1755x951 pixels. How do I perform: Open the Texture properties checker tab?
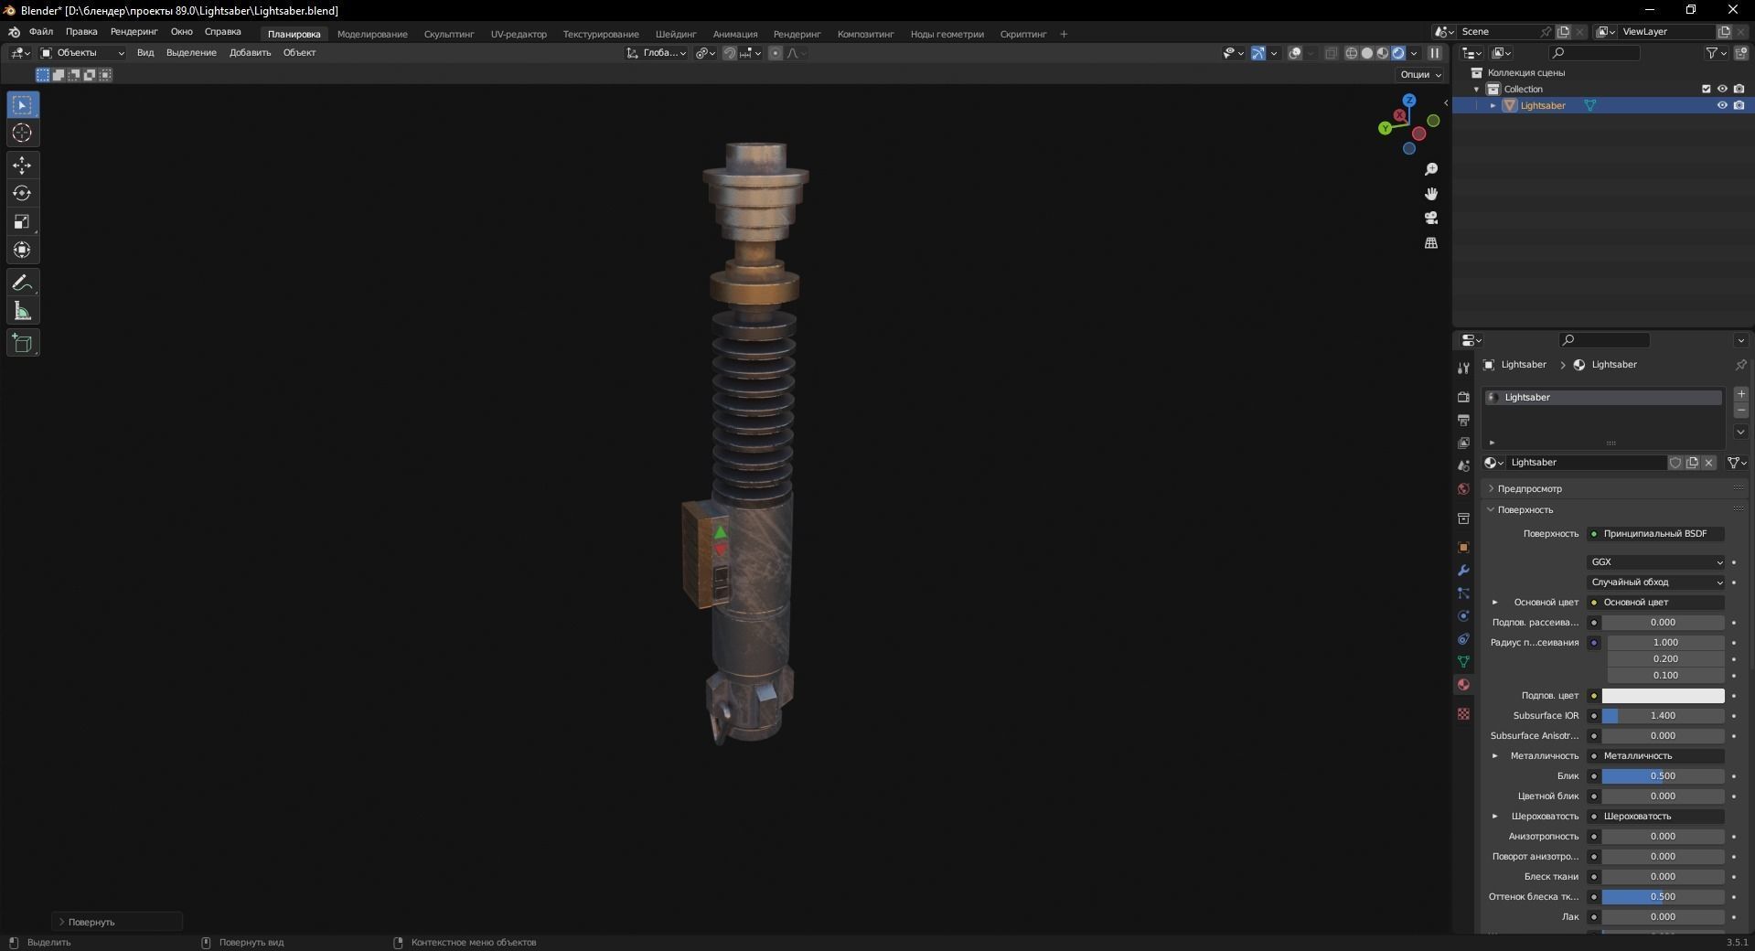1463,713
